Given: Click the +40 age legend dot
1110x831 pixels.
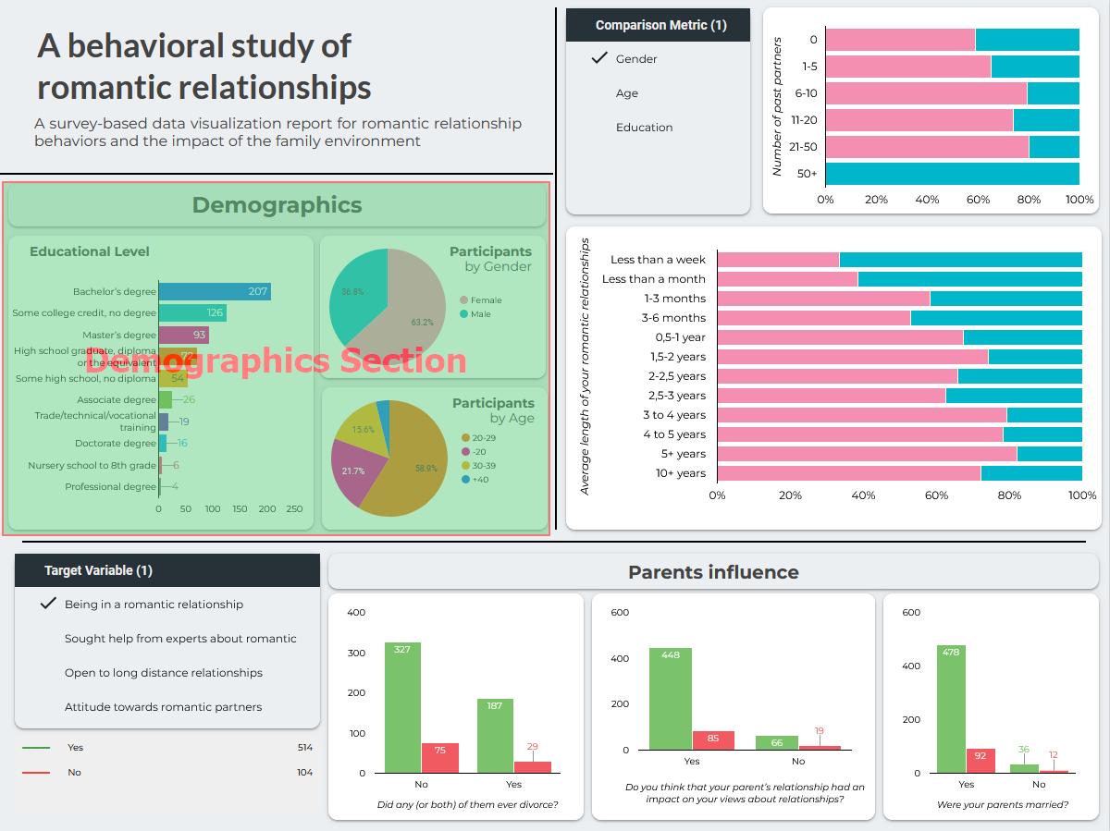Looking at the screenshot, I should tap(465, 479).
